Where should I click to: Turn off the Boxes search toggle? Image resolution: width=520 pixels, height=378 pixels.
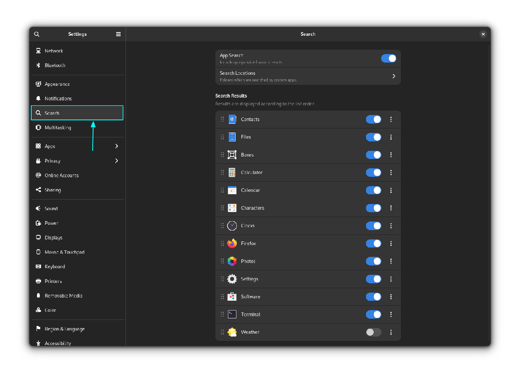pyautogui.click(x=373, y=155)
